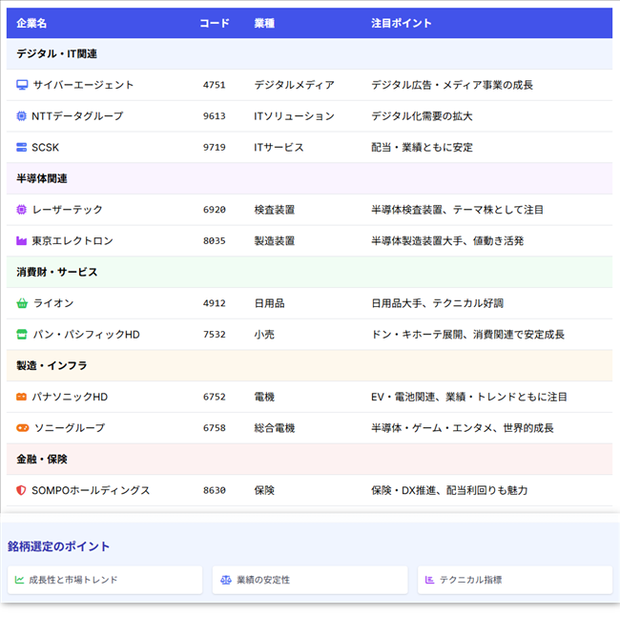
Task: Click stock code 7532
Action: click(x=215, y=335)
